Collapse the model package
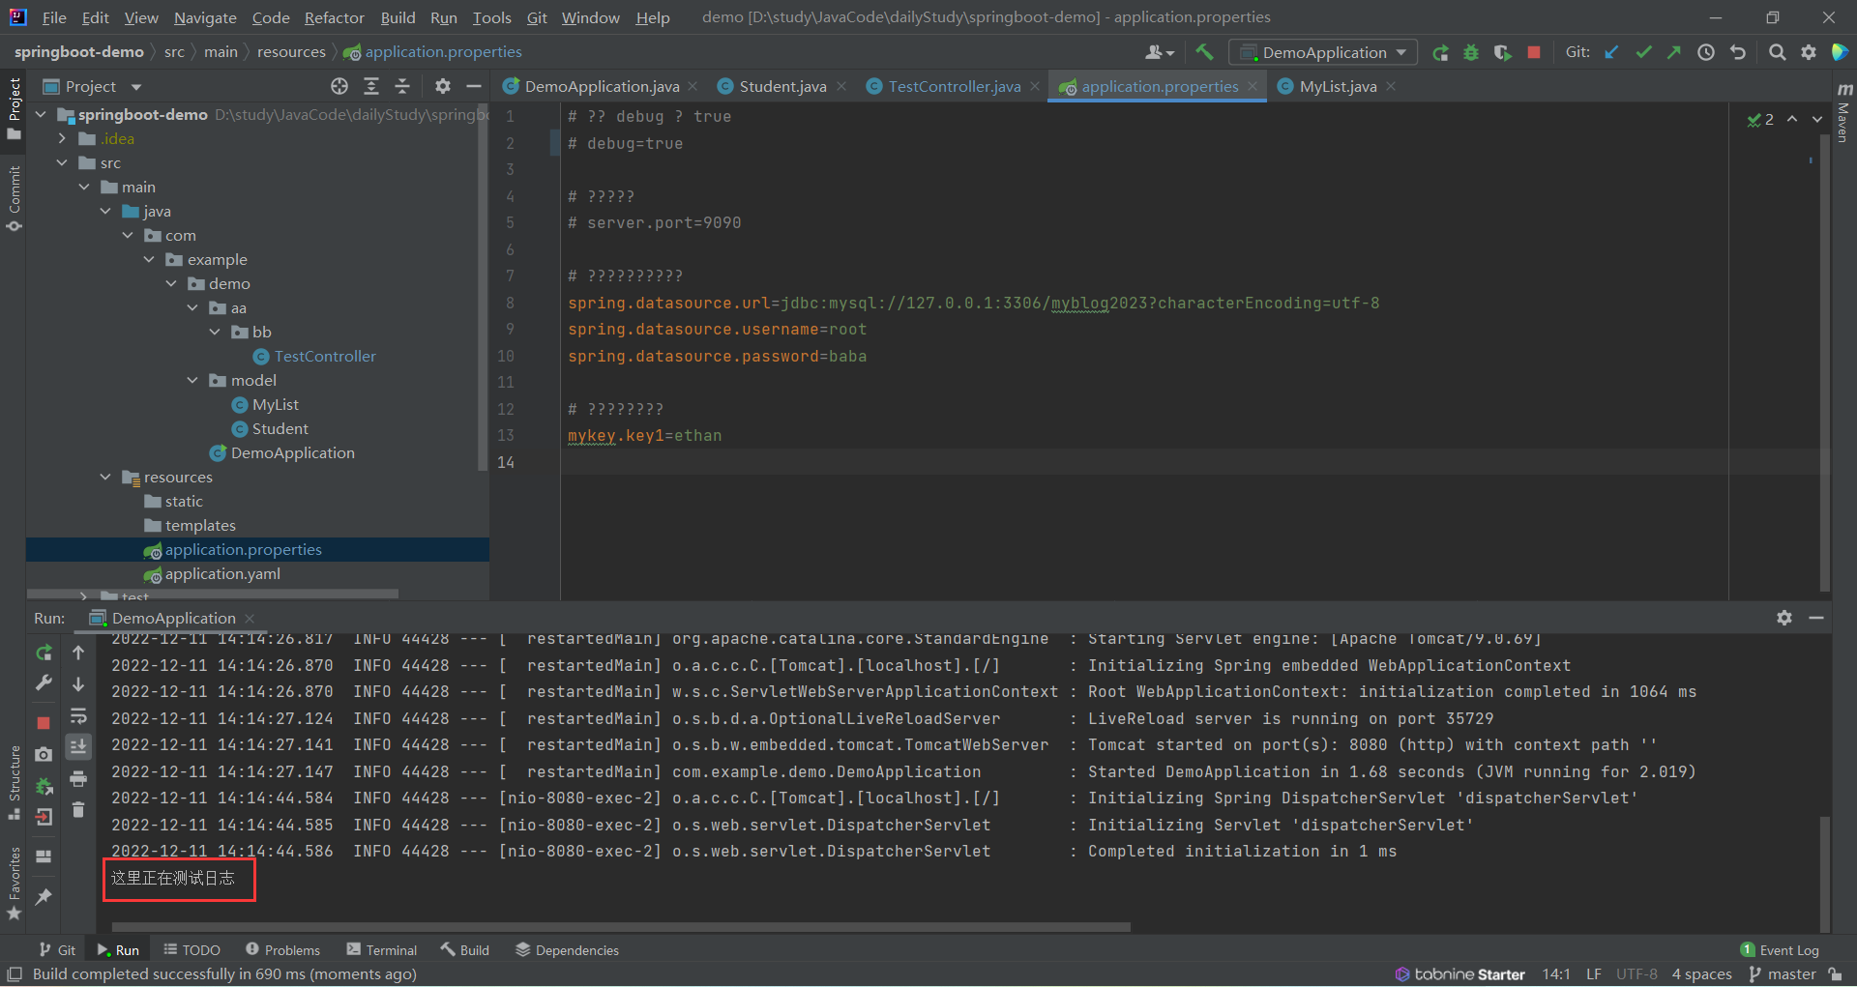 [192, 380]
